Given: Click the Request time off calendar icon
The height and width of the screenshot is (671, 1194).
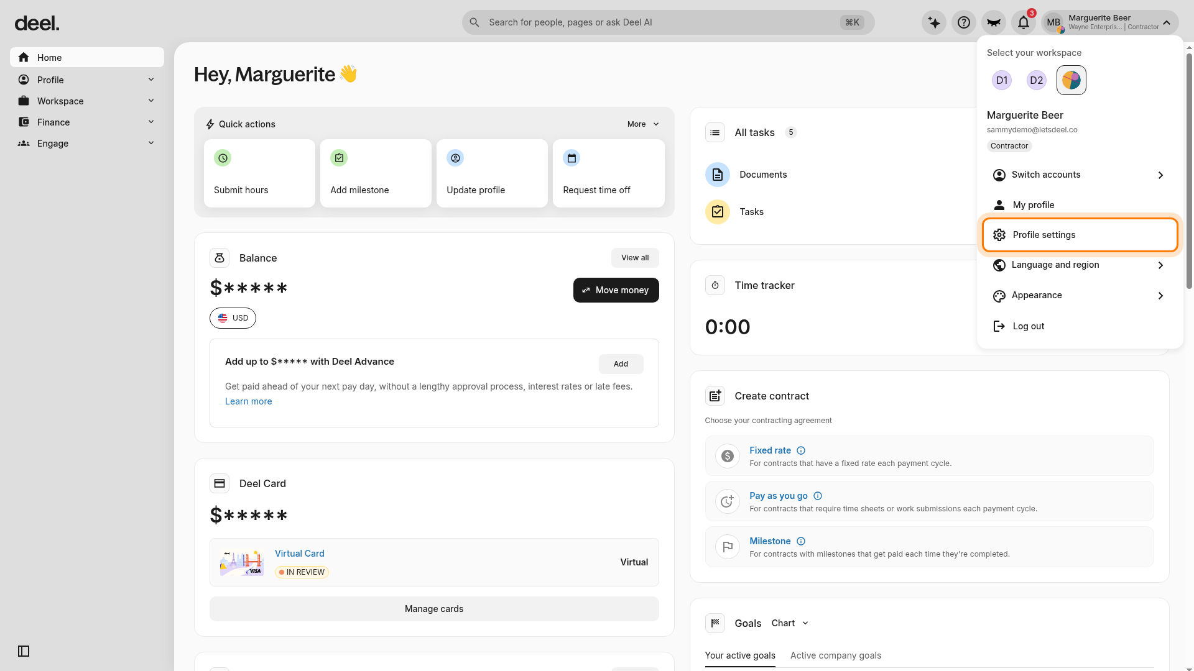Looking at the screenshot, I should (x=572, y=158).
